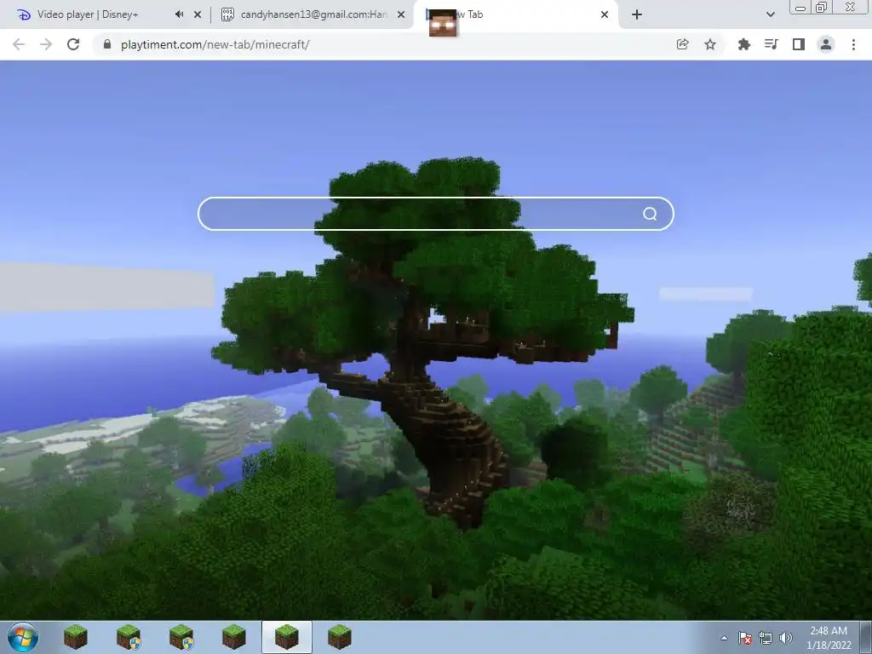Open the media controls icon
The height and width of the screenshot is (654, 872).
coord(771,44)
